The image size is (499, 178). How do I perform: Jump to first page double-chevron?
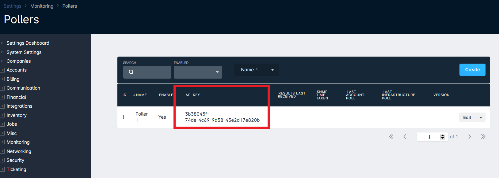(391, 137)
